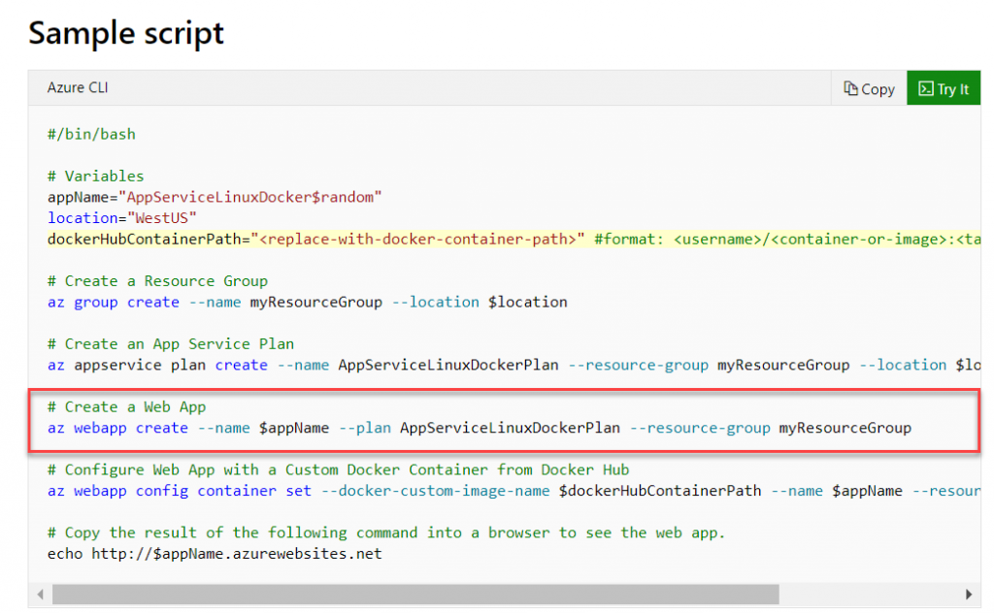
Task: Click the Sample script heading
Action: [125, 33]
